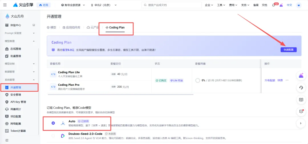Open the 华北2（北京） region dropdown
The height and width of the screenshot is (144, 308).
tap(104, 5)
